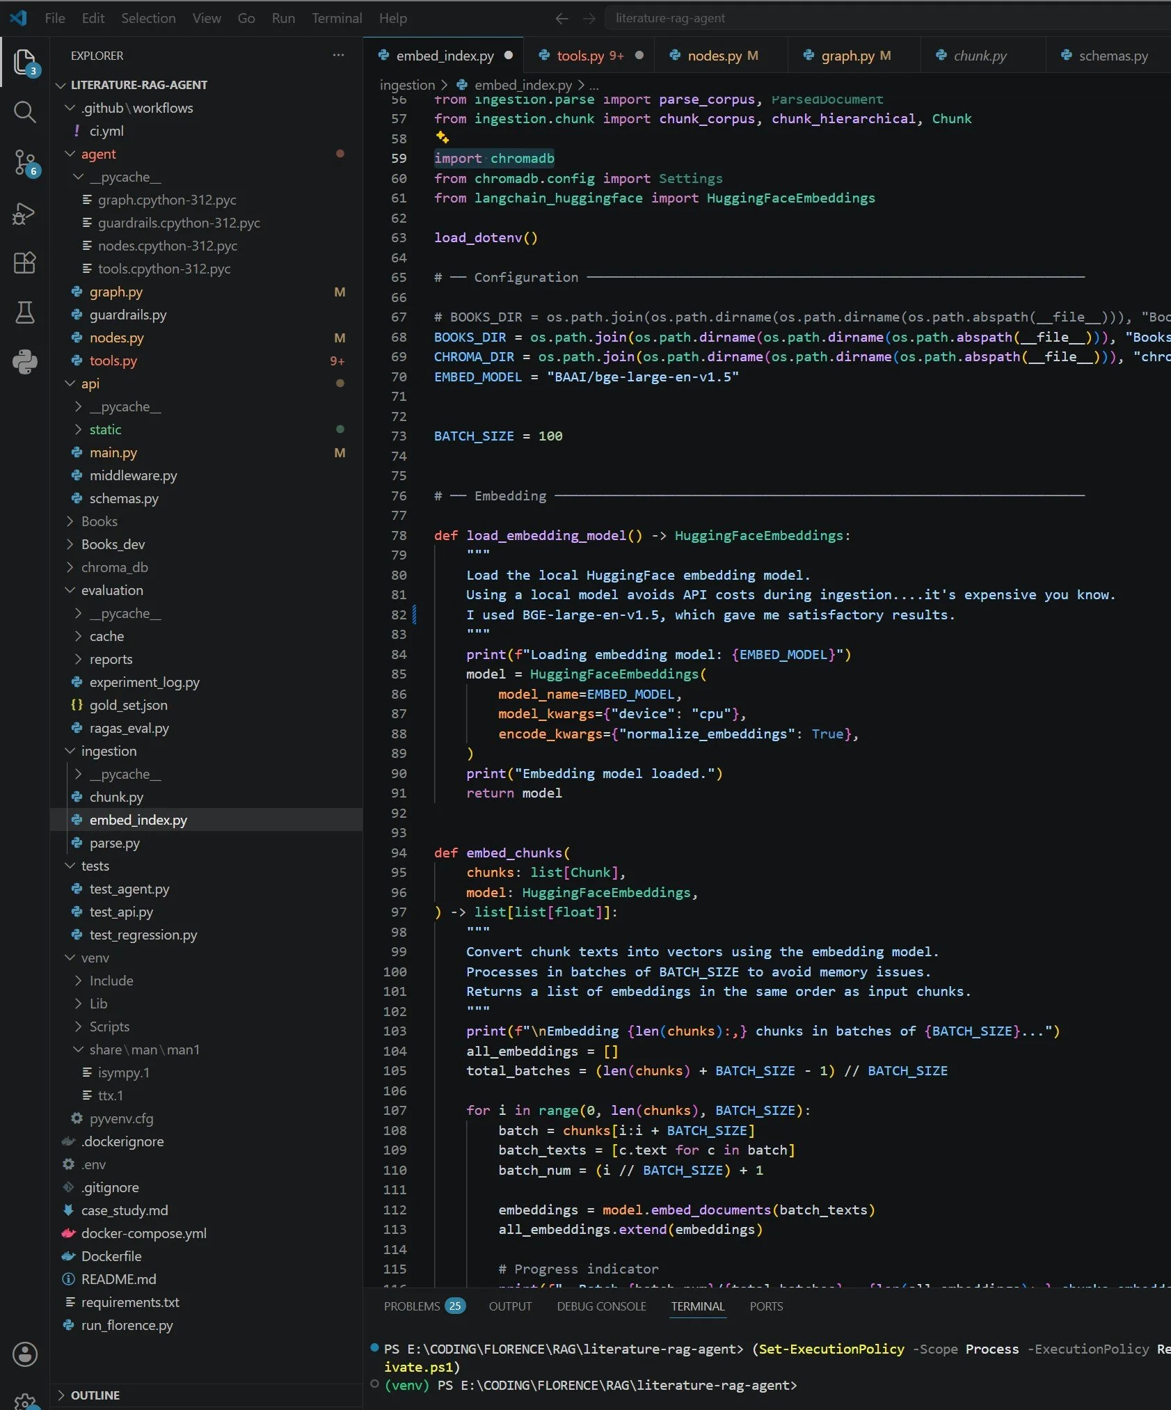Open the View menu
This screenshot has width=1171, height=1410.
[207, 18]
